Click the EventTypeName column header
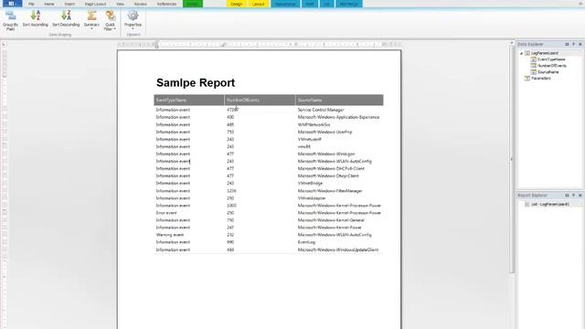Screen dimensions: 585x329 (189, 100)
